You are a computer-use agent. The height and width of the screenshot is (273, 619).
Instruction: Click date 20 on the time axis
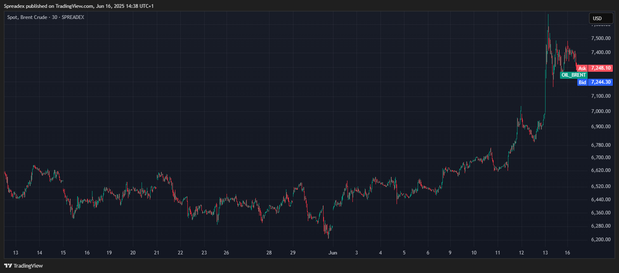click(133, 253)
